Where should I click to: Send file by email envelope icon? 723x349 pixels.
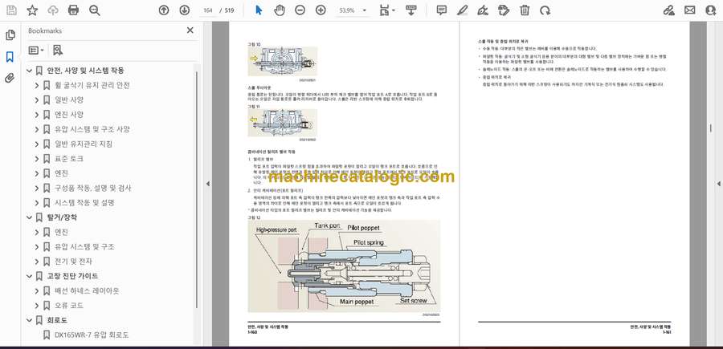[x=689, y=10]
